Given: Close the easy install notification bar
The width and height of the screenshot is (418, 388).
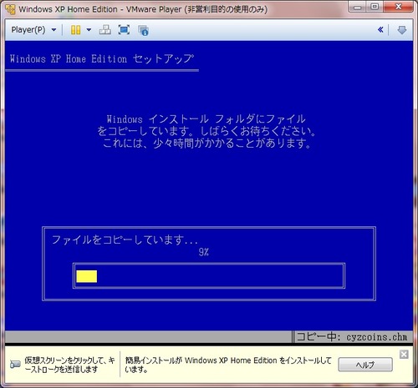Looking at the screenshot, I should (404, 355).
